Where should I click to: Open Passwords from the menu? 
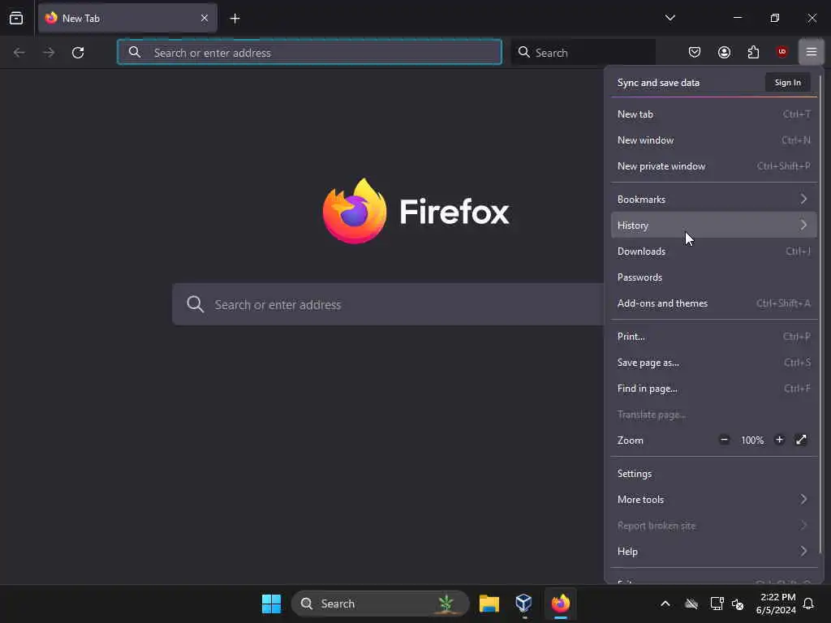pyautogui.click(x=714, y=277)
